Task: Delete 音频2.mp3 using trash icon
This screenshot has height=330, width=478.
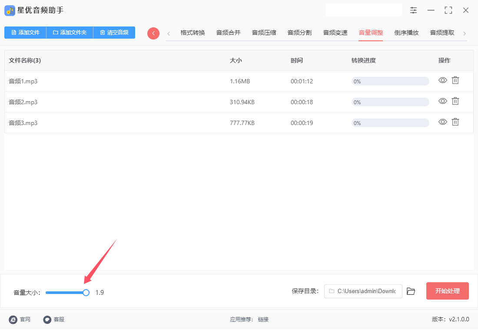Action: pyautogui.click(x=455, y=101)
